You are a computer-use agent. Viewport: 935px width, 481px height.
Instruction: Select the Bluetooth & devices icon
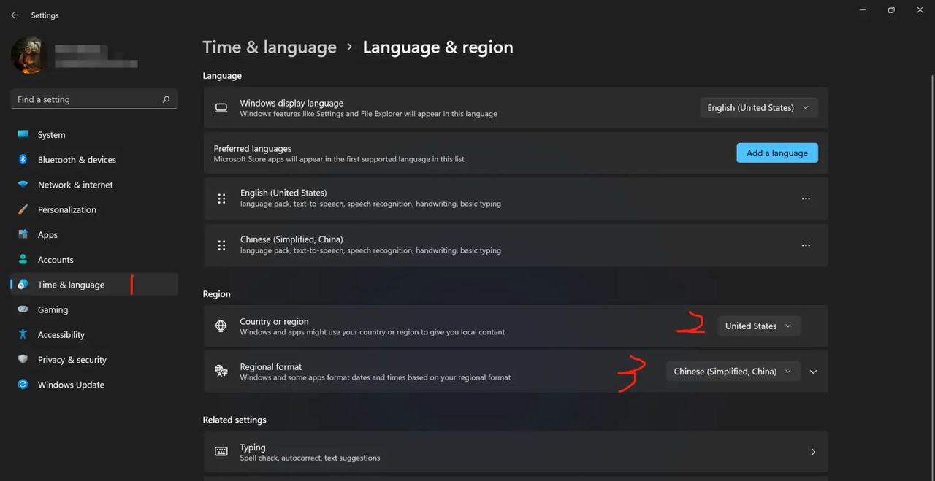click(x=24, y=159)
